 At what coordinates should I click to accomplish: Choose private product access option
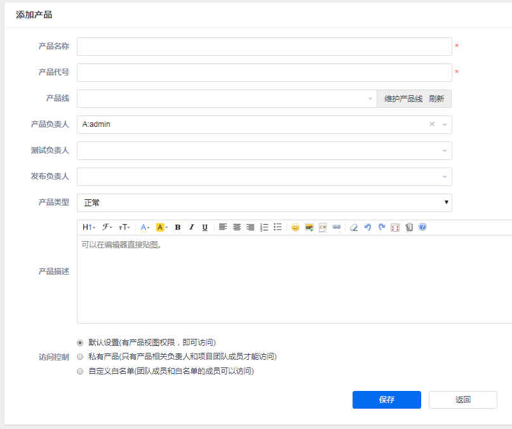(x=80, y=357)
